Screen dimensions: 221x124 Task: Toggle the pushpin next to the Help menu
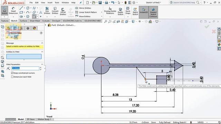pos(80,2)
